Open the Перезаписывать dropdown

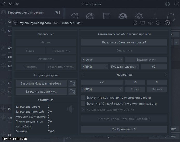click(x=124, y=67)
